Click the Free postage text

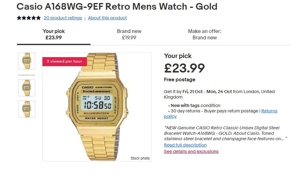pos(179,80)
